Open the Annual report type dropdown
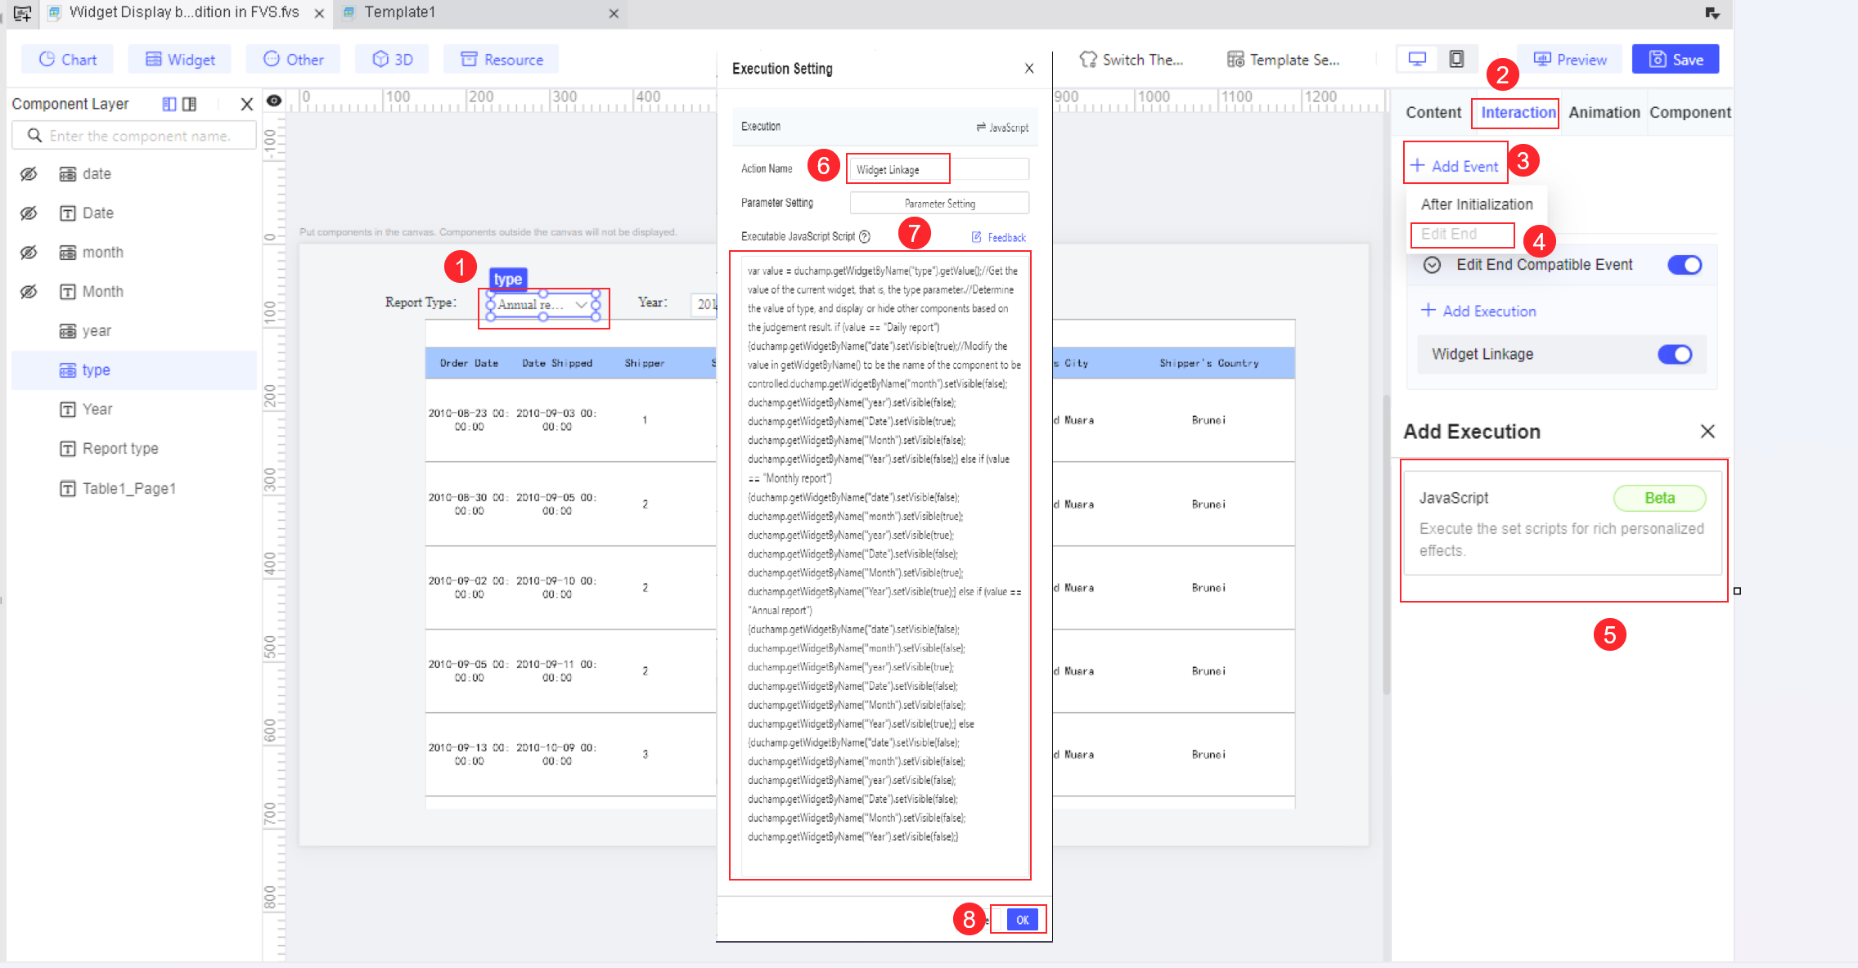 click(543, 305)
